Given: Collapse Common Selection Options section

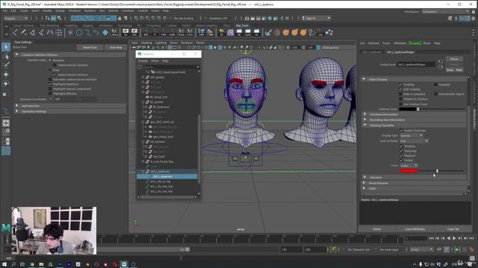Looking at the screenshot, I should (x=17, y=54).
